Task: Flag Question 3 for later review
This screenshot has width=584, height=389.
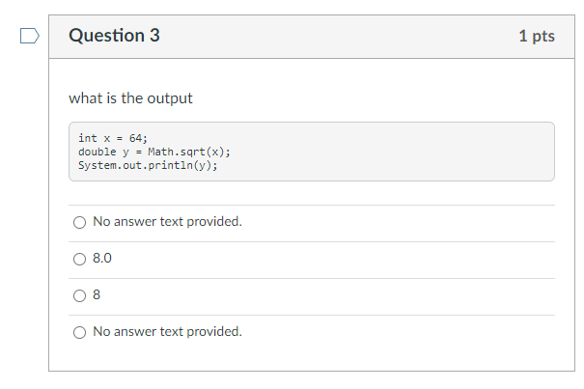Action: pos(29,38)
